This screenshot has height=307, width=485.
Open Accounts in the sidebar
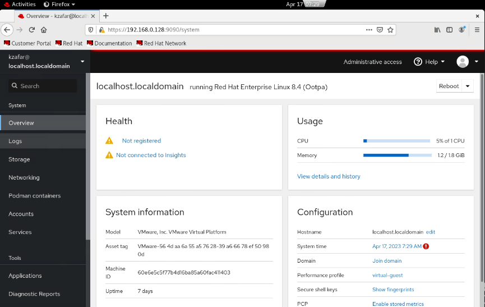(x=43, y=214)
